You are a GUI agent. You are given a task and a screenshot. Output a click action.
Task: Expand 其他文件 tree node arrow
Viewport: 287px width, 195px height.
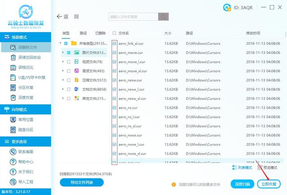(x=63, y=98)
